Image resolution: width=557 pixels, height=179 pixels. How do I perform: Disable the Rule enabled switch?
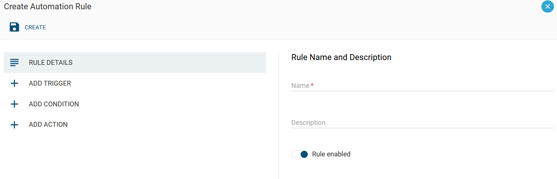(x=300, y=154)
